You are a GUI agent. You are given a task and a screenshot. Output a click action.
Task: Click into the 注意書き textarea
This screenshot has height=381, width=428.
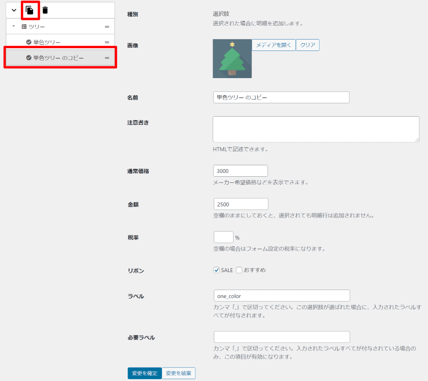click(x=316, y=129)
